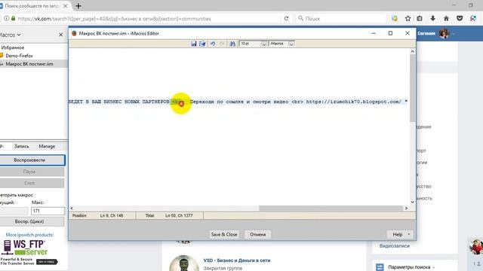483x271 pixels.
Task: Click Save & Close button
Action: click(224, 234)
